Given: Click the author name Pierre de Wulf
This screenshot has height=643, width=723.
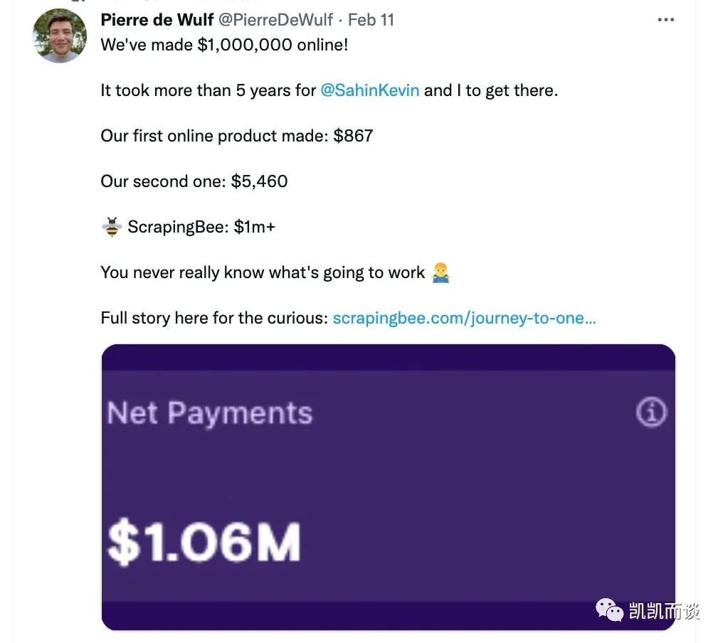Looking at the screenshot, I should 157,19.
